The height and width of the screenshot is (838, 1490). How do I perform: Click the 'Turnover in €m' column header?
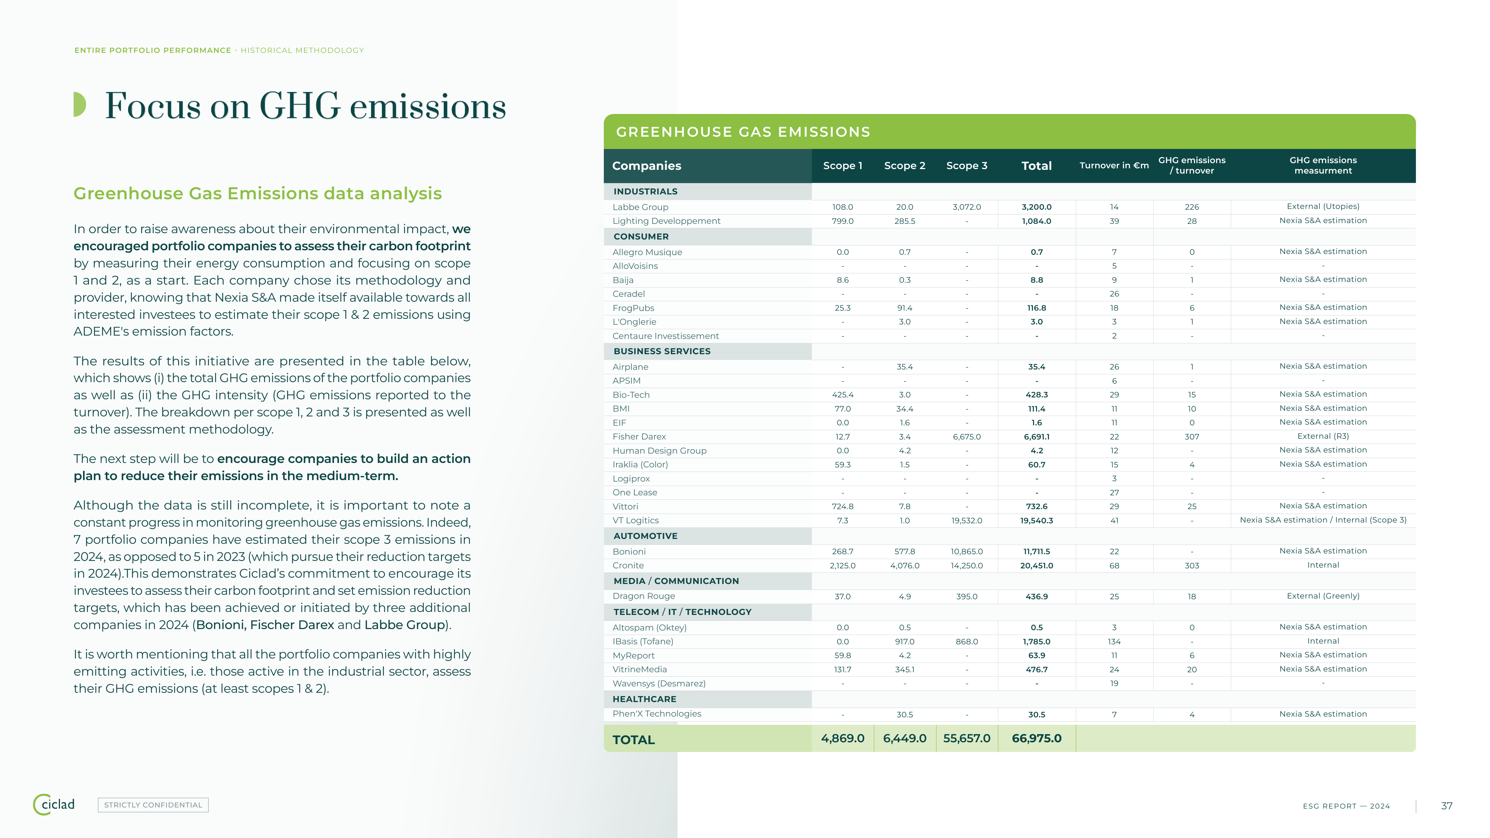pos(1114,165)
